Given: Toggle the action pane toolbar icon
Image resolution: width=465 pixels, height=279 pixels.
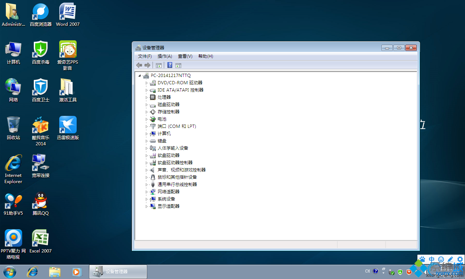Looking at the screenshot, I should pos(178,65).
